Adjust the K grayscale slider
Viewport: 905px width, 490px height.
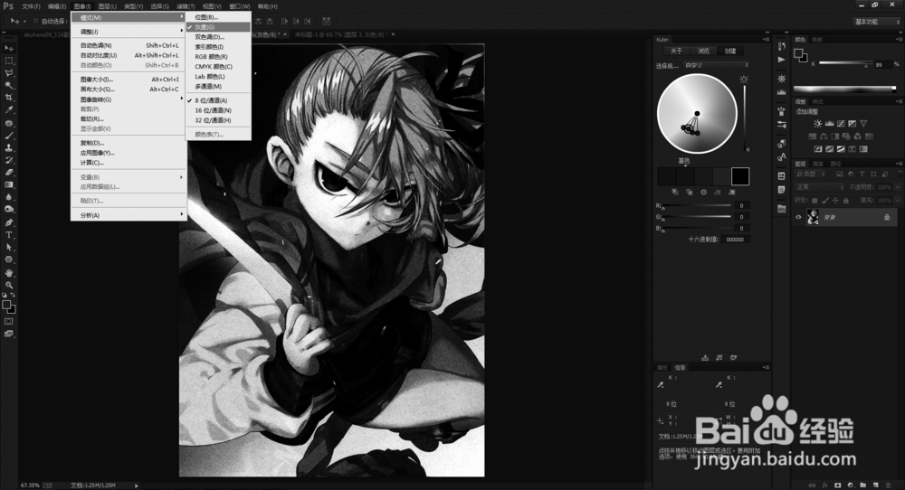845,63
